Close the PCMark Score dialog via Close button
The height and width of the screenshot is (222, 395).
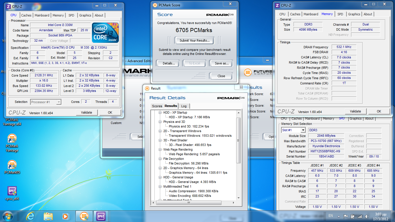(221, 76)
